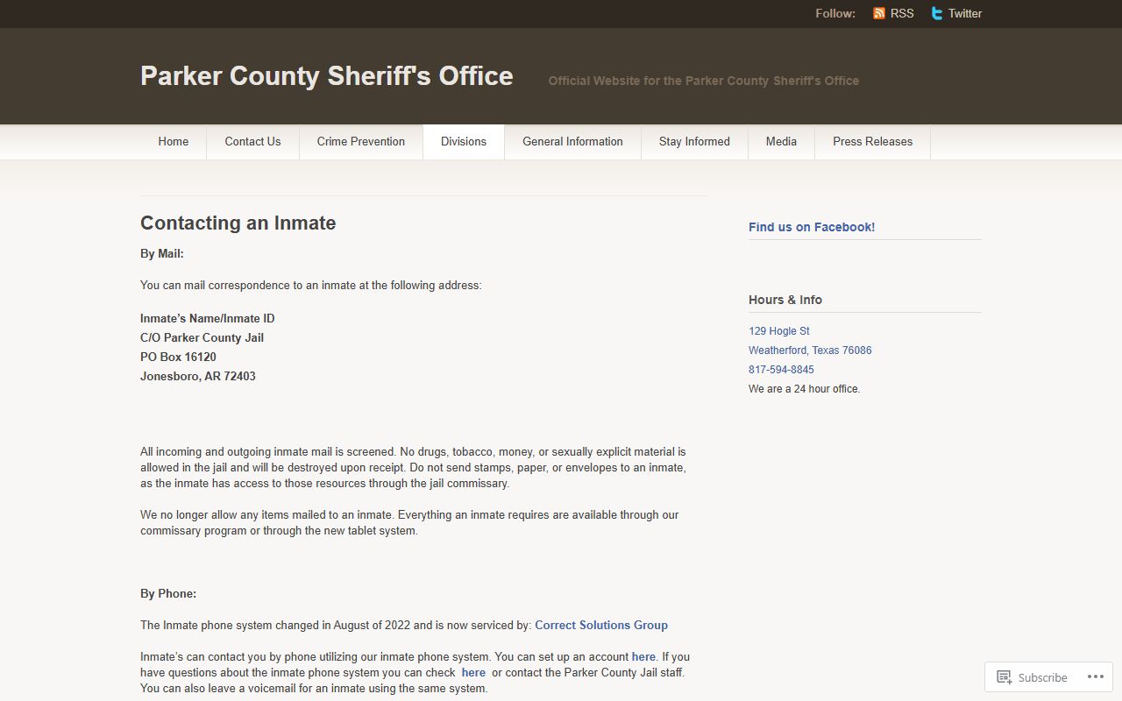Click the 'By Phone:' subheading
1122x701 pixels.
[x=168, y=594]
